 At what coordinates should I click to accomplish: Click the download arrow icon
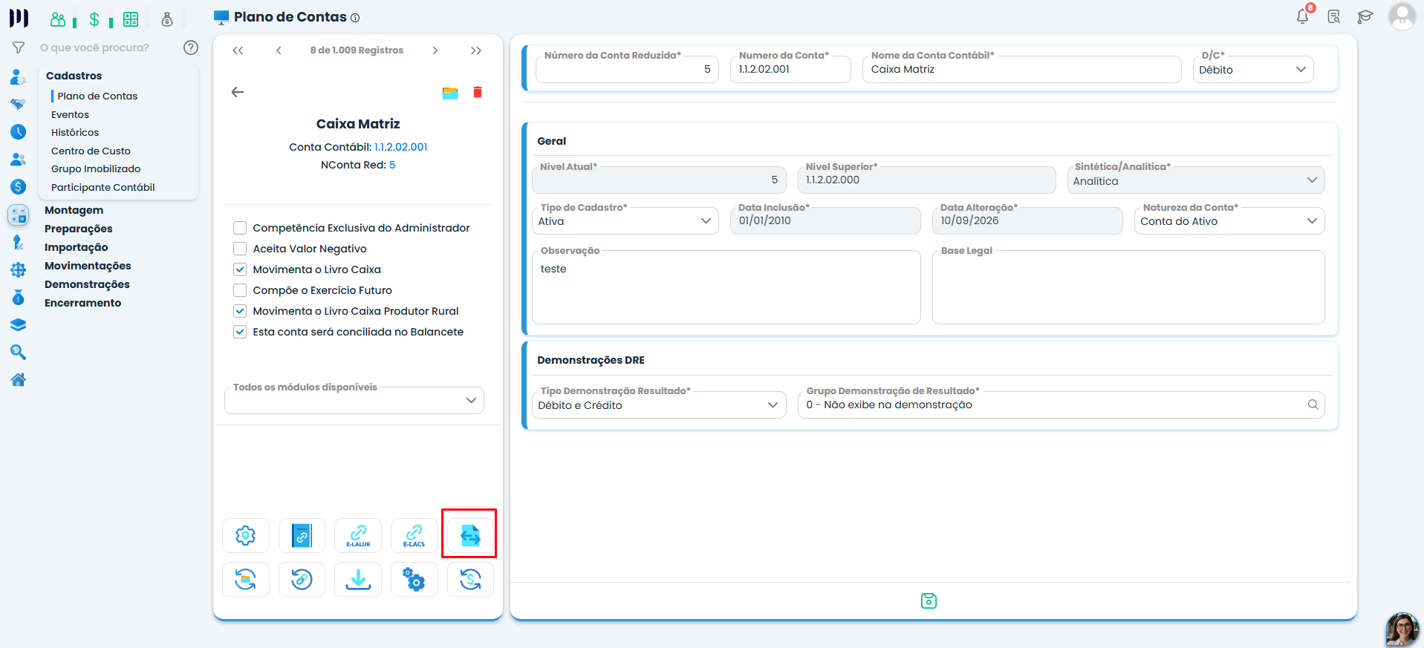click(x=358, y=579)
